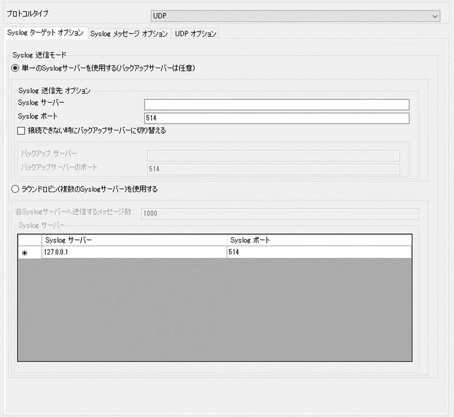The width and height of the screenshot is (454, 417).
Task: Click the asterisk row selector cell
Action: [x=24, y=253]
